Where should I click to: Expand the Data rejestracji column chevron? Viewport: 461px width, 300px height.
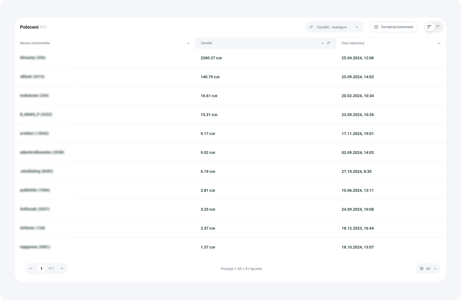pos(439,43)
